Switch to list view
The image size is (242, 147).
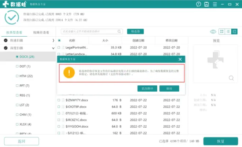click(x=228, y=32)
